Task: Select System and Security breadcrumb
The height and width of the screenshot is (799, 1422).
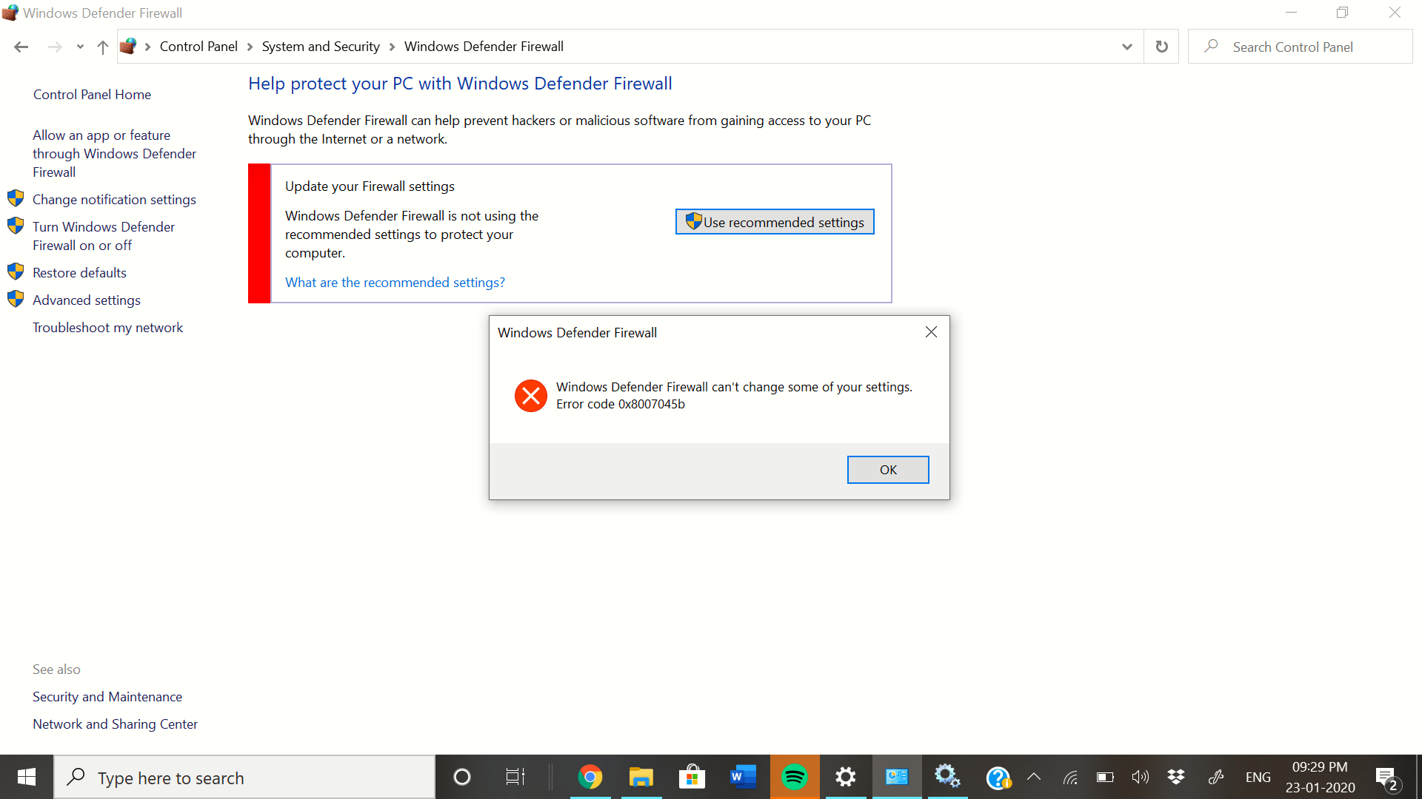Action: (x=320, y=47)
